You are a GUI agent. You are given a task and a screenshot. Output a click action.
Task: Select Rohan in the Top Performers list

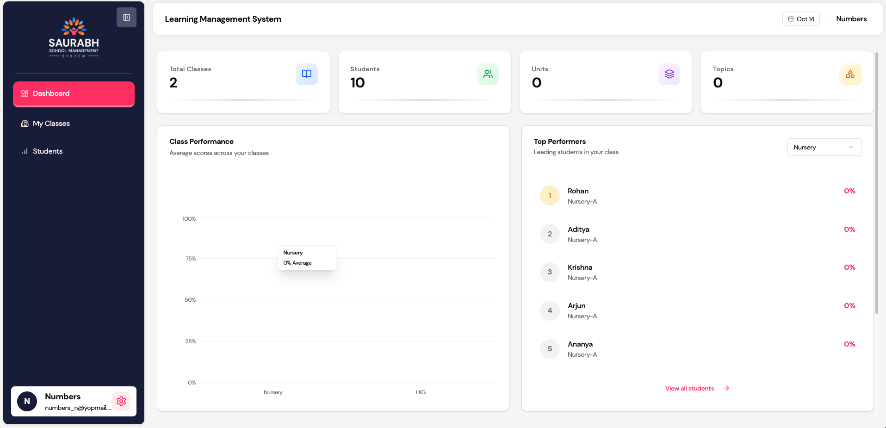point(578,191)
